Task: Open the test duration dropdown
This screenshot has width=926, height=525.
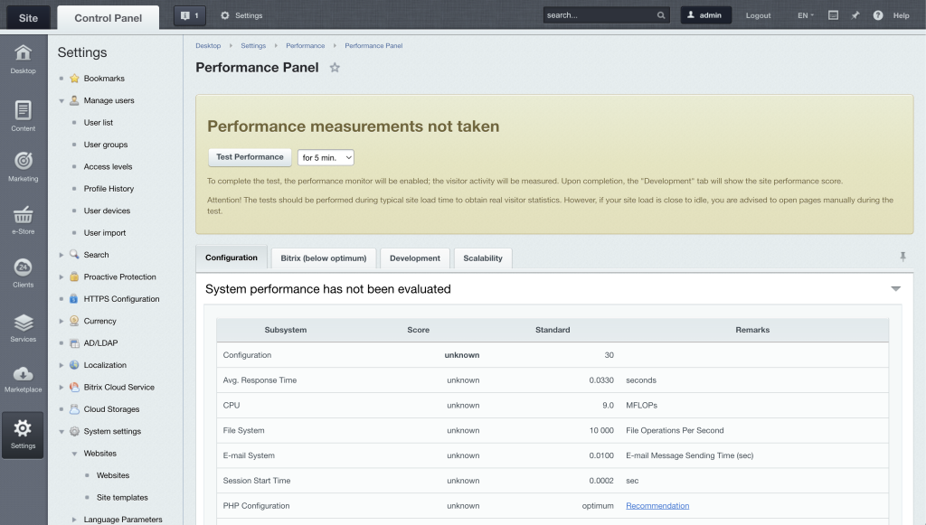Action: [x=326, y=157]
